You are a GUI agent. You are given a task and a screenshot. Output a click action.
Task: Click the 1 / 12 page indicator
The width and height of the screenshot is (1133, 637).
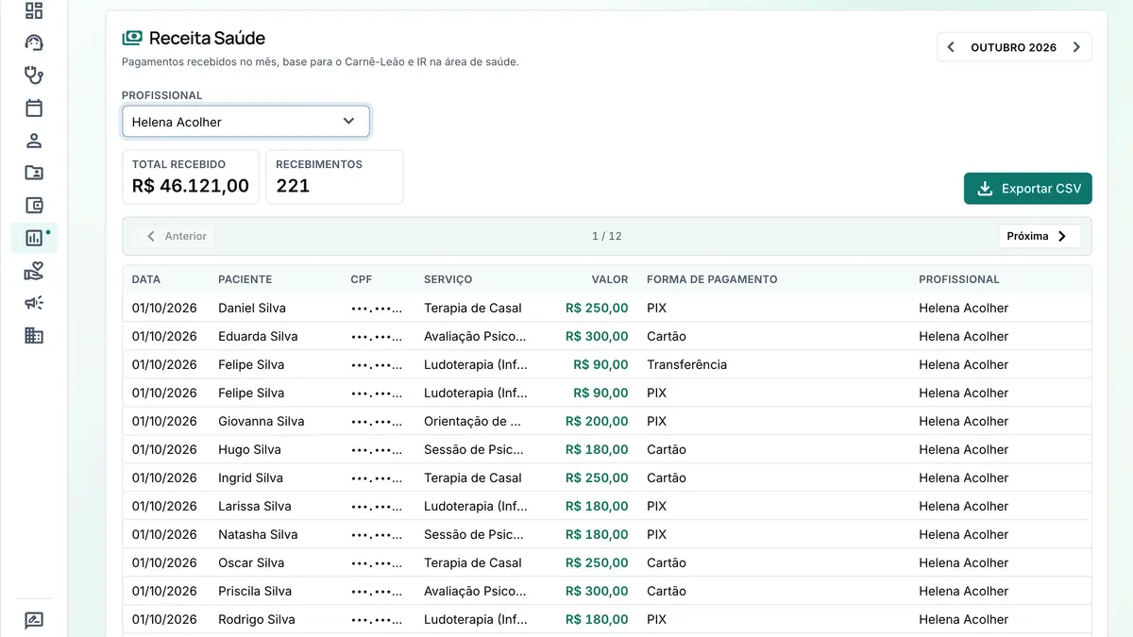(607, 236)
